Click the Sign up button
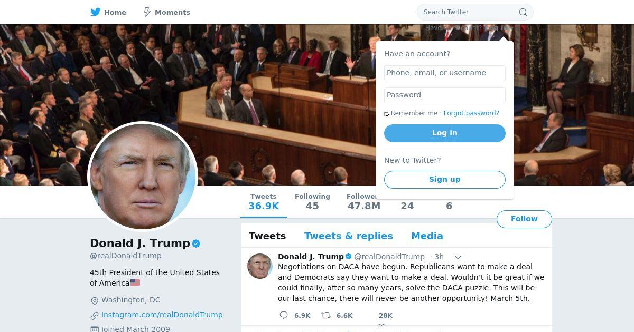The height and width of the screenshot is (332, 634). click(x=445, y=180)
